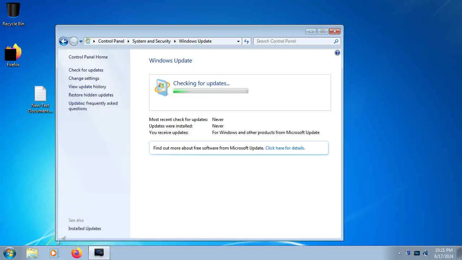
Task: Open Windows Media Player from the taskbar
Action: pyautogui.click(x=54, y=253)
